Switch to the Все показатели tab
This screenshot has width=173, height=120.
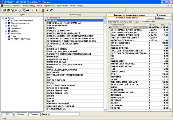click(149, 22)
